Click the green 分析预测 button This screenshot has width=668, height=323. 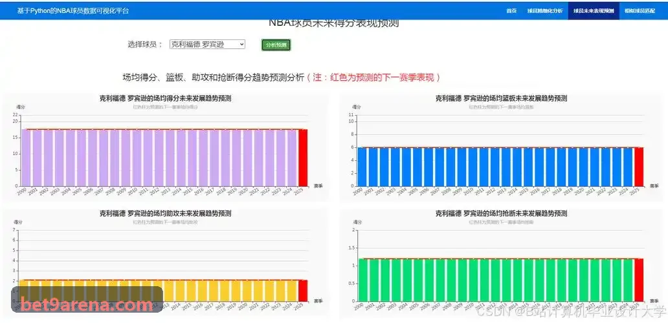(x=276, y=45)
